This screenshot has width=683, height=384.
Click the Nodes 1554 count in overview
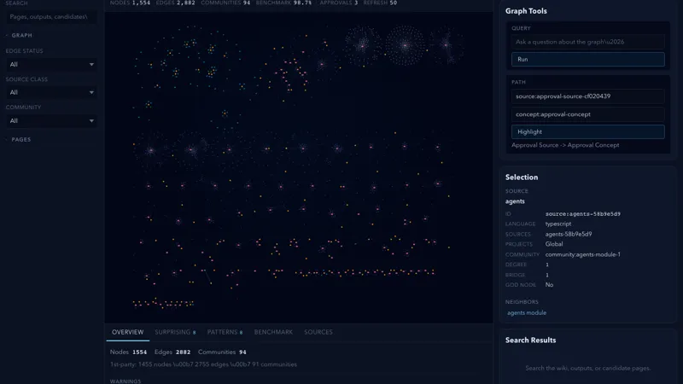pos(129,352)
